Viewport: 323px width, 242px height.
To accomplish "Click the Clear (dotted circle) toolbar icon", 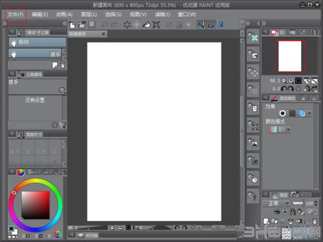I will [x=127, y=25].
